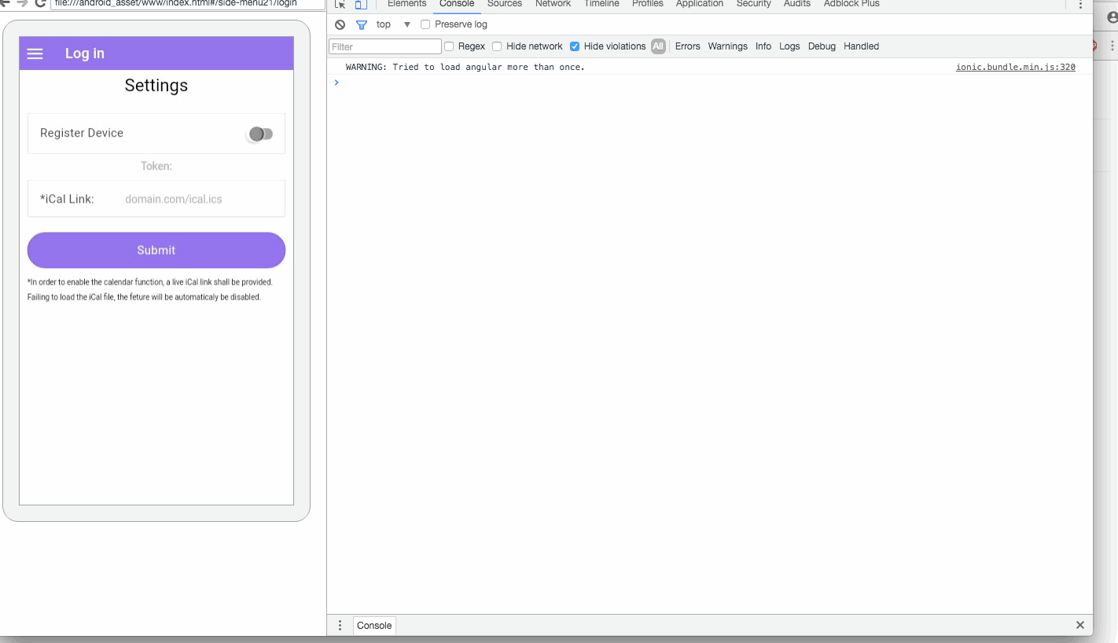Select the All log level filter
This screenshot has width=1118, height=643.
tap(658, 46)
